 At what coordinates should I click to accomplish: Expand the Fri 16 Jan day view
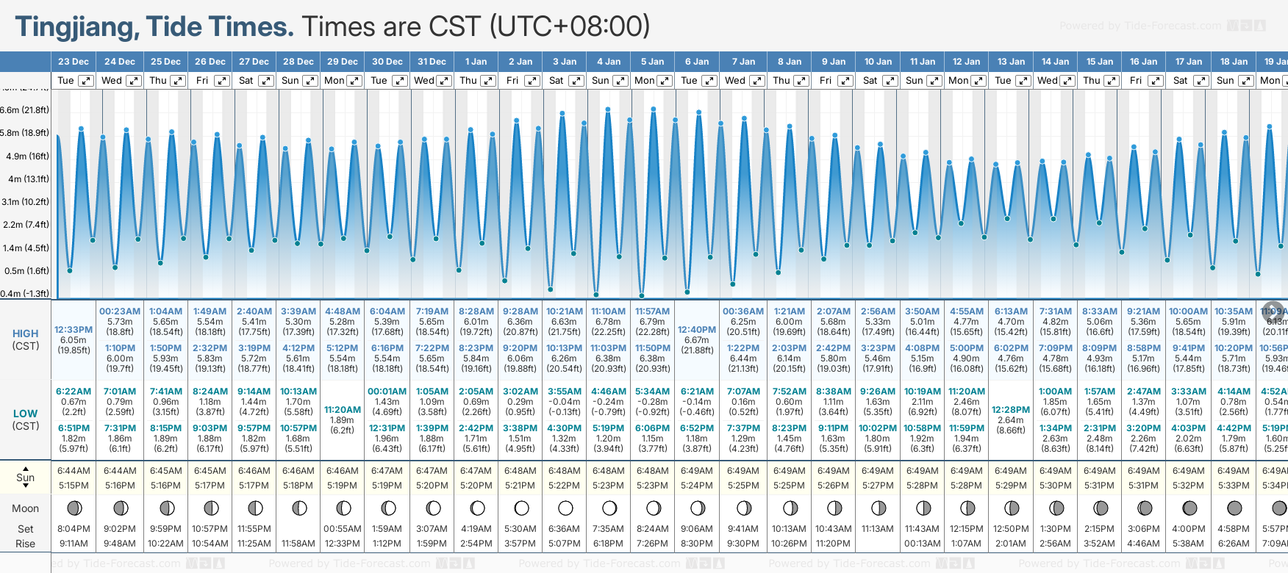pos(1156,81)
